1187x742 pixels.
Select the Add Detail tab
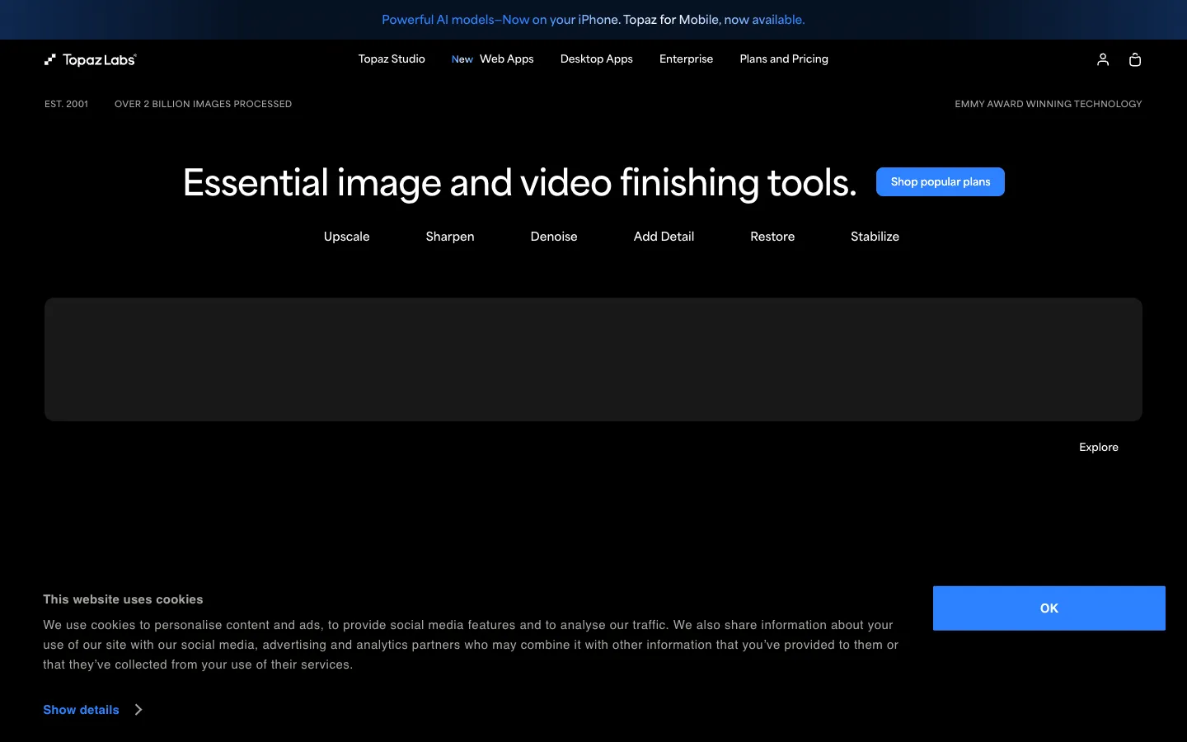click(664, 237)
